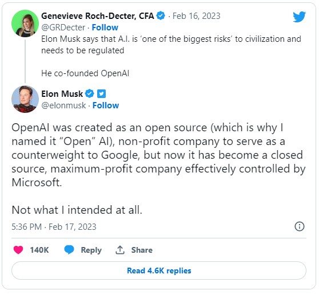Click the Reply text label
The height and width of the screenshot is (294, 319).
click(x=91, y=250)
